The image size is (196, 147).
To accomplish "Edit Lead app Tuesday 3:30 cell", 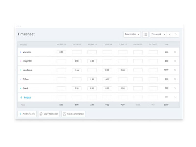I will point(77,70).
